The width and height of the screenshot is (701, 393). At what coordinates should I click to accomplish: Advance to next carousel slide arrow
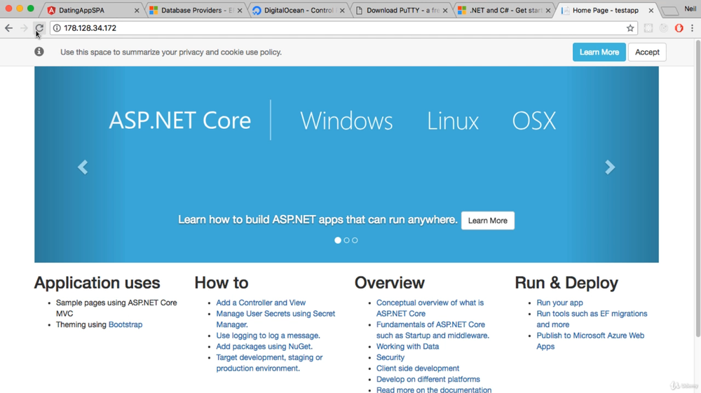(x=610, y=167)
